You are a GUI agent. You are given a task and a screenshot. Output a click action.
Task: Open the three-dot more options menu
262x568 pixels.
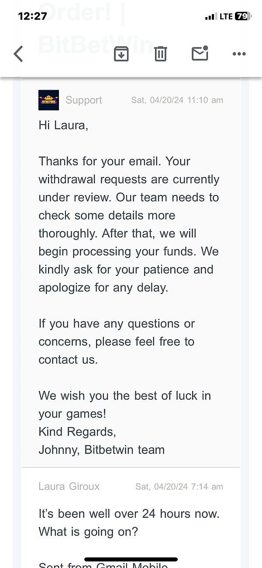point(239,54)
